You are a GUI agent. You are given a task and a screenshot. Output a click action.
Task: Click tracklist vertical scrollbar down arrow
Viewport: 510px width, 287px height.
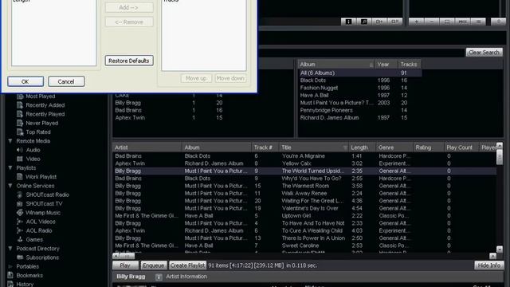click(500, 250)
